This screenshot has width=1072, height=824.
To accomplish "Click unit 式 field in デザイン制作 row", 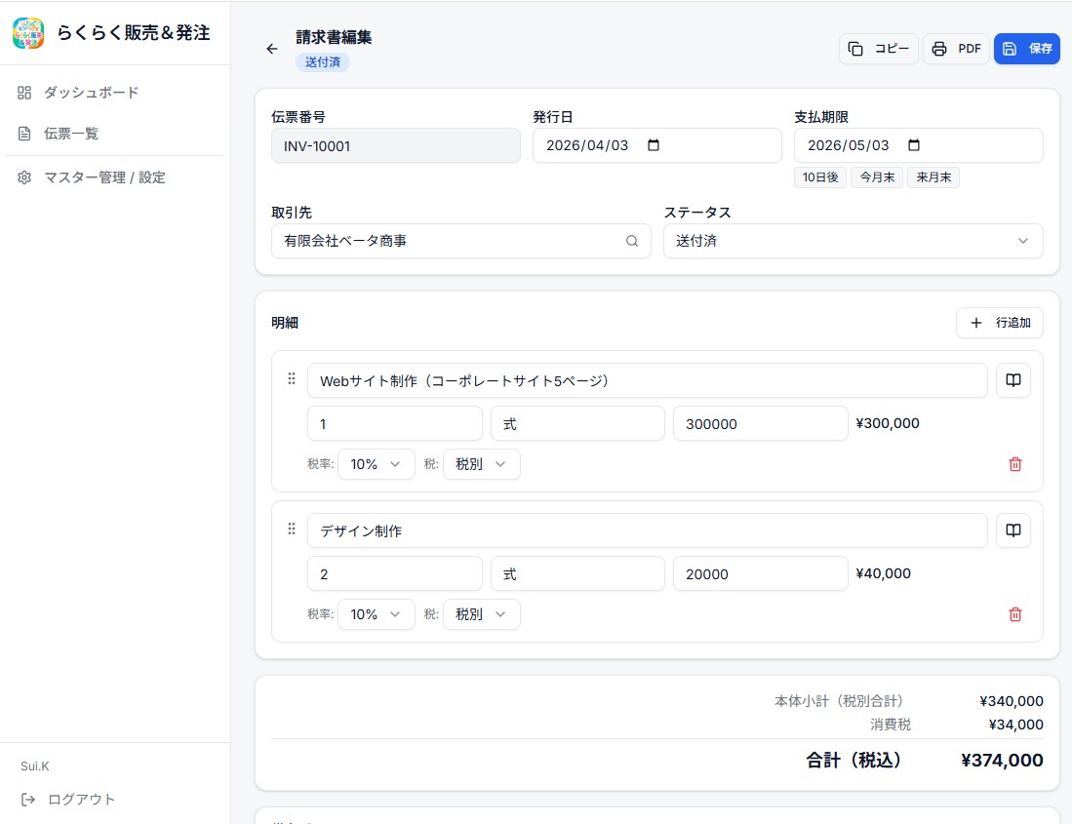I will click(x=577, y=574).
